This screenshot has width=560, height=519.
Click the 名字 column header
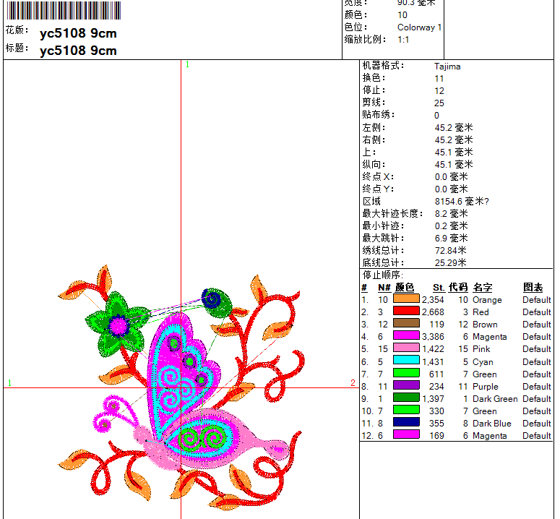tap(483, 287)
